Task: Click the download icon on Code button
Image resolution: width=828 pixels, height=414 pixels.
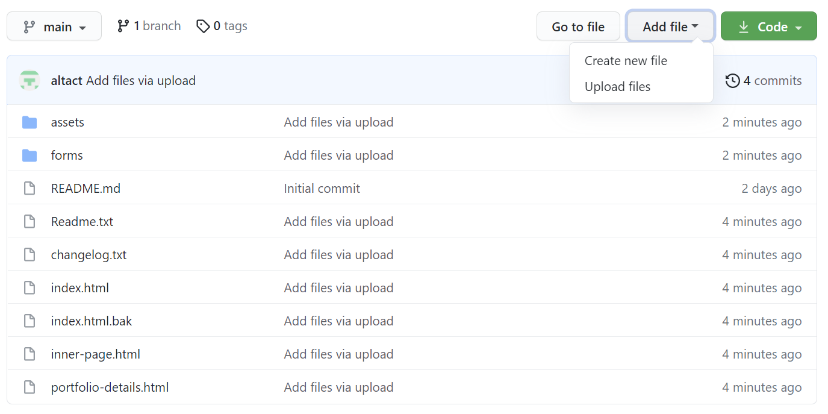Action: [744, 27]
